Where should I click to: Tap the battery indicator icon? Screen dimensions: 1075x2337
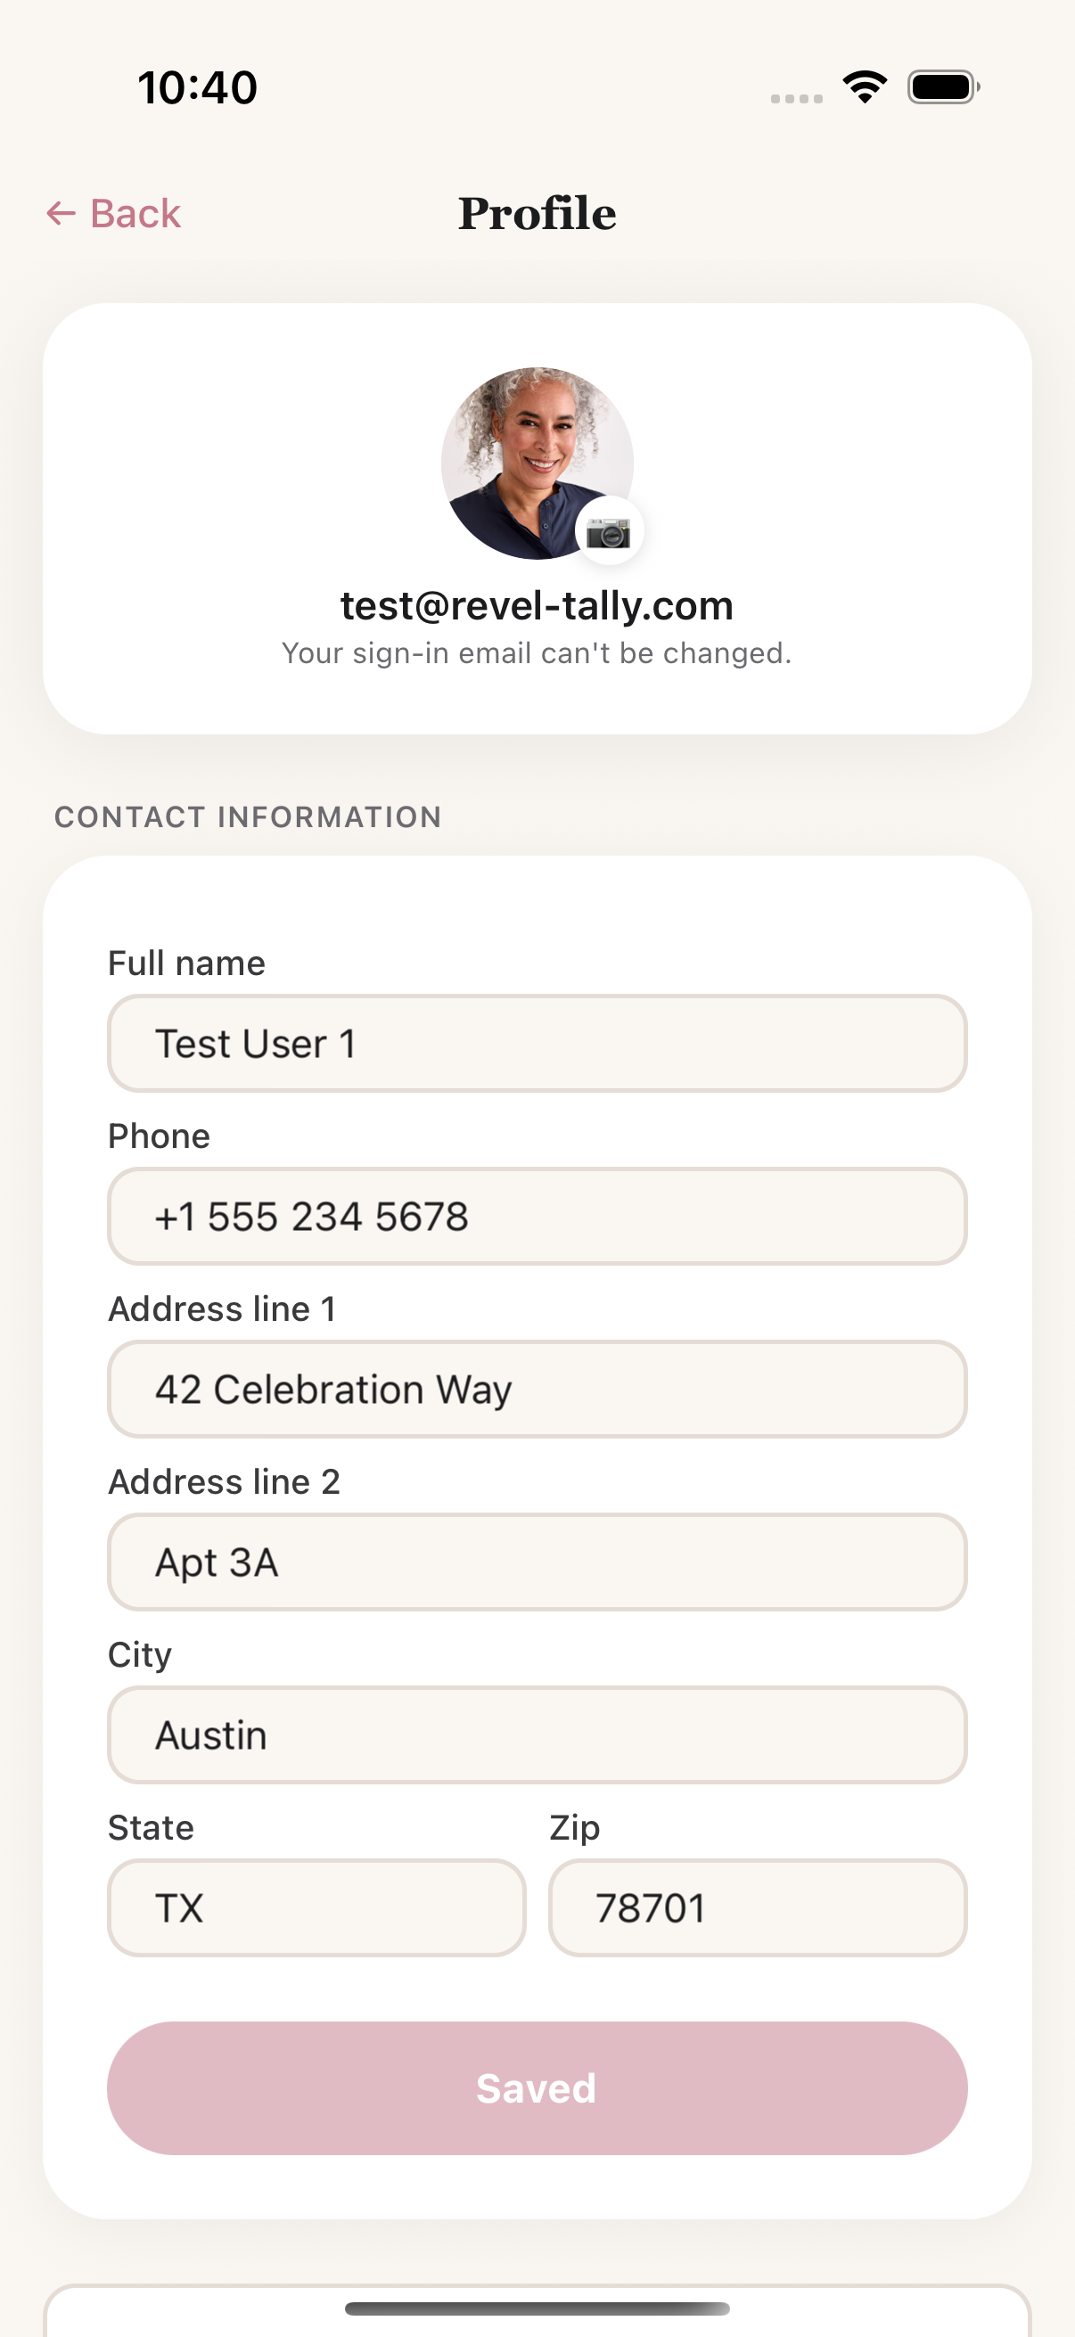(943, 87)
